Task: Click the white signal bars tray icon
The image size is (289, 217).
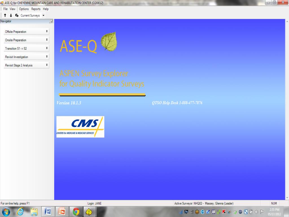Action: (x=192, y=212)
